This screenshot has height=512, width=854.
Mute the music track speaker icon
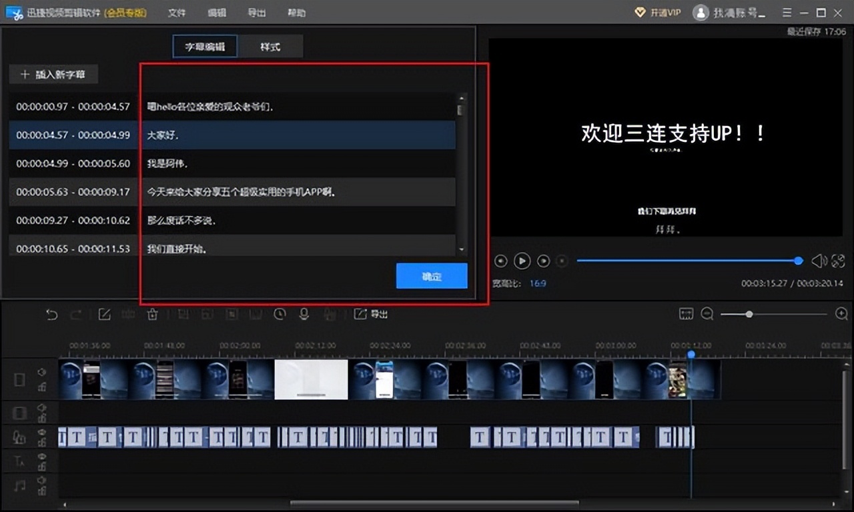click(x=41, y=481)
